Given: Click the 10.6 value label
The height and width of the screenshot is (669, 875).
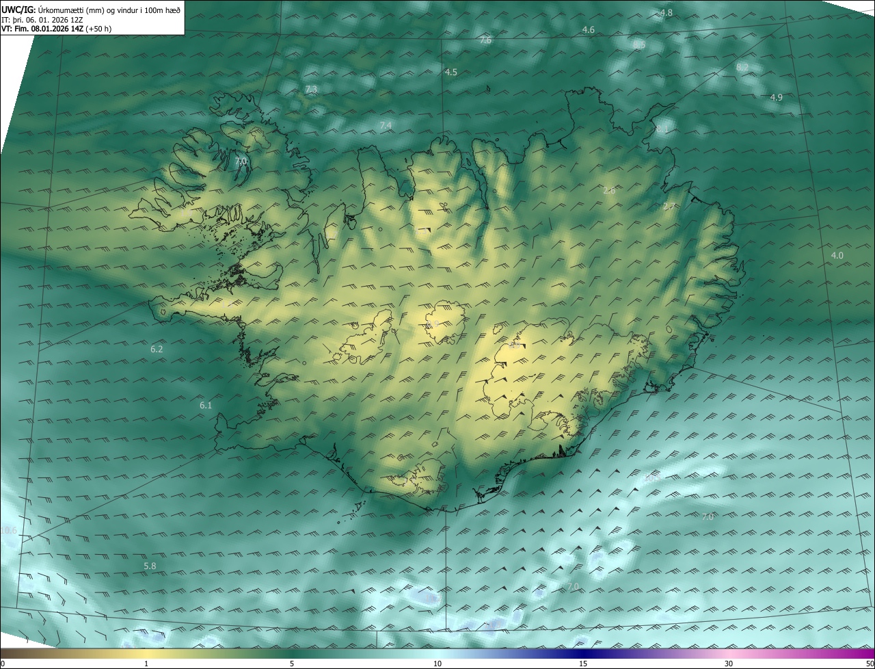Looking at the screenshot, I should [8, 531].
